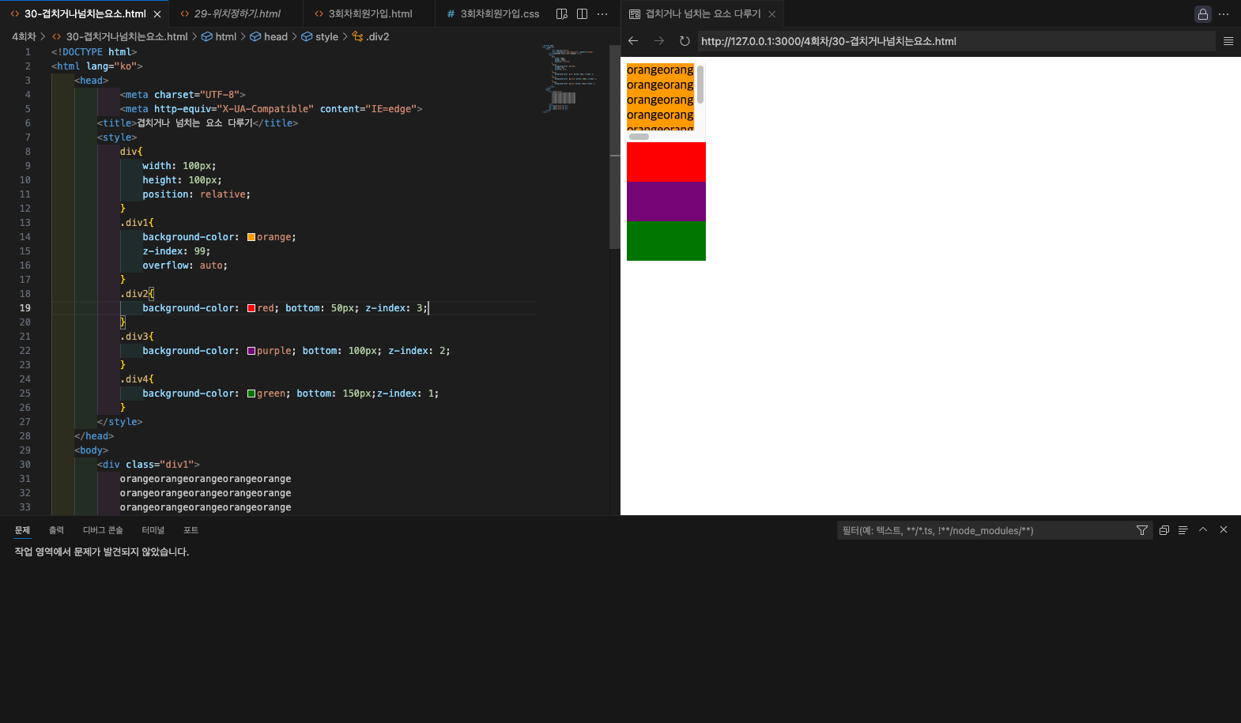Click the 'overflow: auto;' code line
This screenshot has height=723, width=1241.
pyautogui.click(x=185, y=265)
